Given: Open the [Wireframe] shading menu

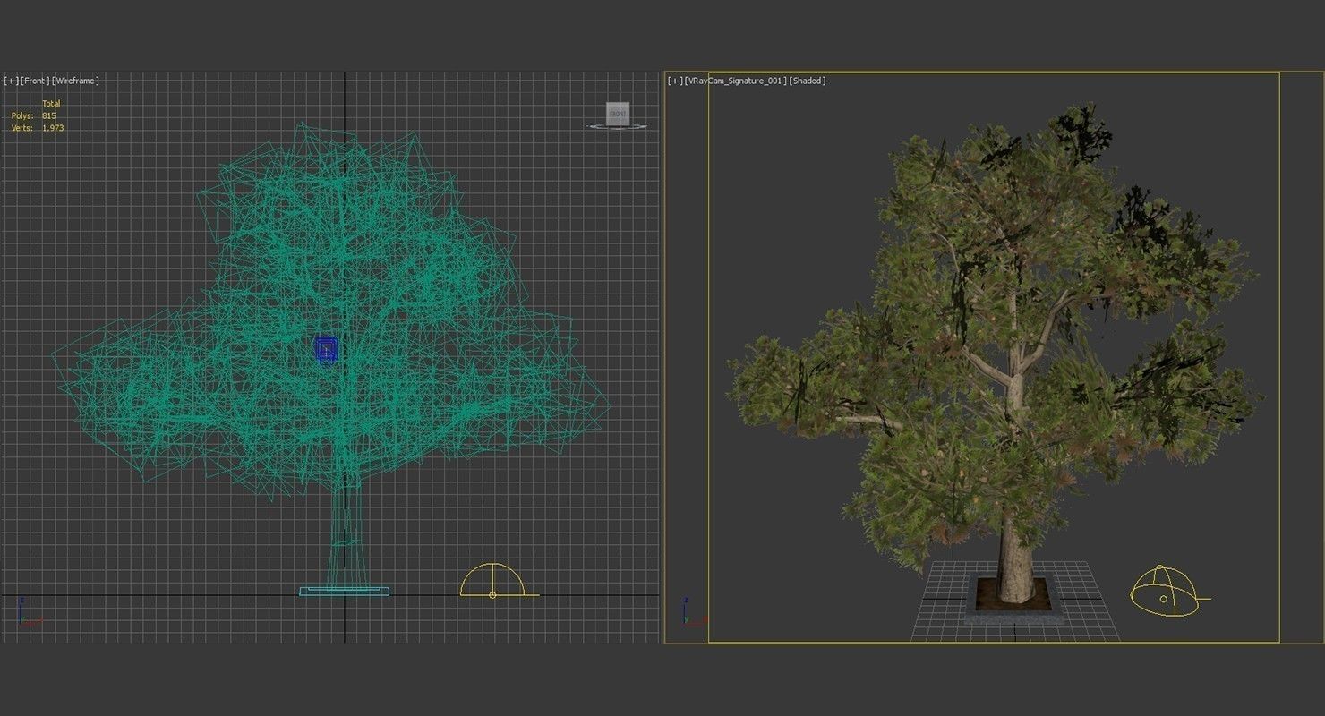Looking at the screenshot, I should 75,81.
